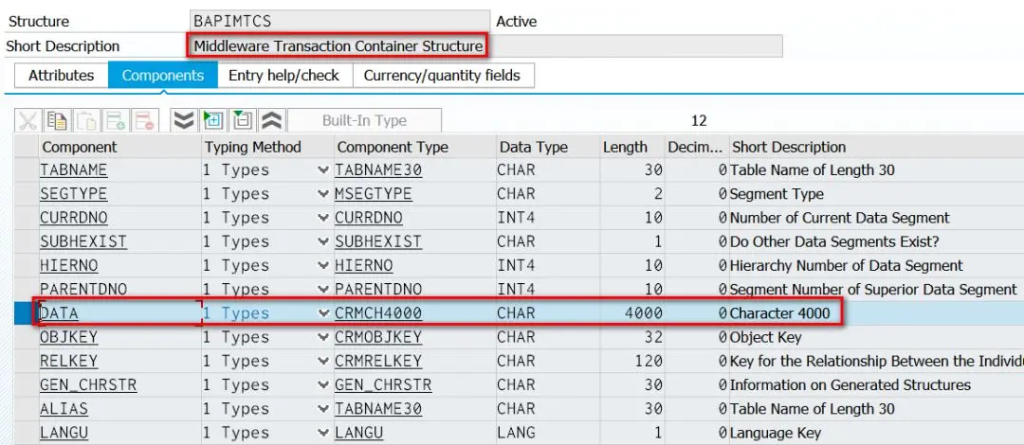Open the CRMRELKEY component type link

coord(378,362)
